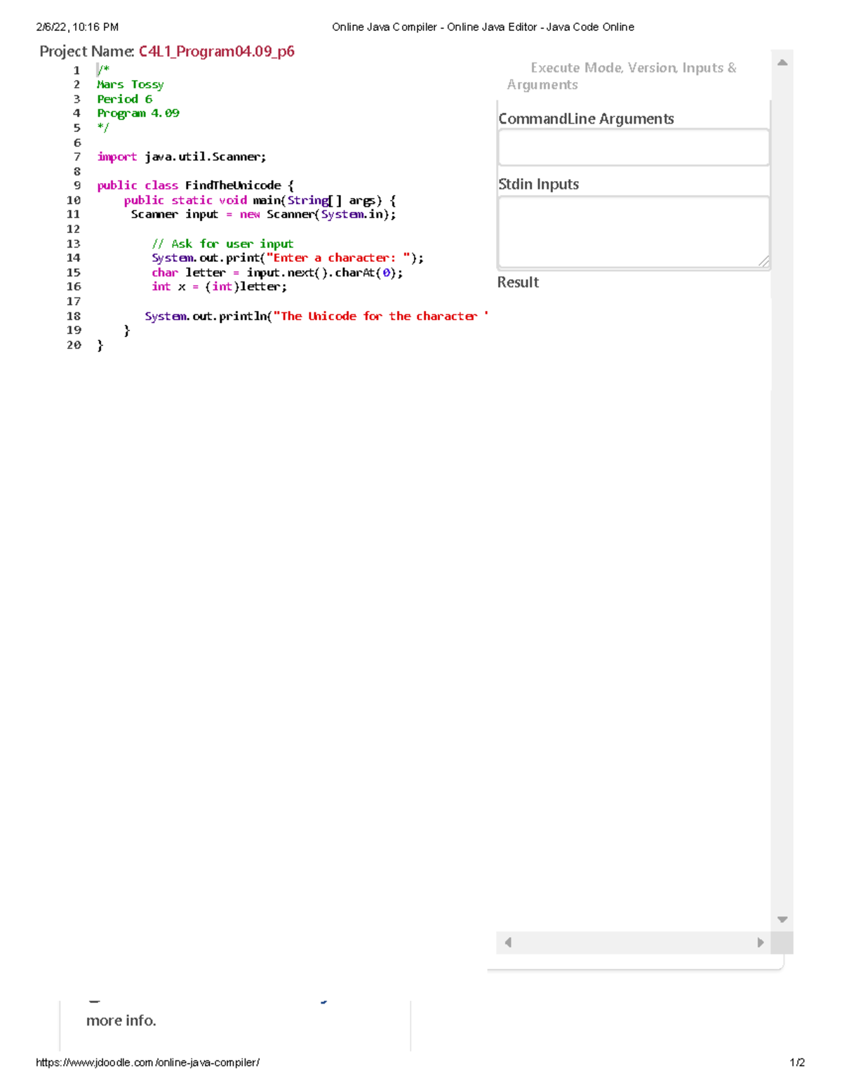Click the vertical scrollbar down arrow
This screenshot has height=1090, width=842.
782,919
